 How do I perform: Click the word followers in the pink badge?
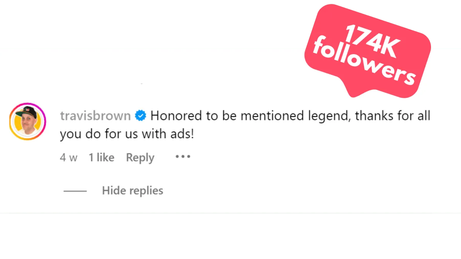tap(364, 63)
